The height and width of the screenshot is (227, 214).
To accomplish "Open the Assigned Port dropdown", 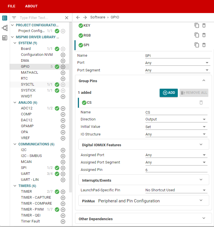I will [x=176, y=155].
